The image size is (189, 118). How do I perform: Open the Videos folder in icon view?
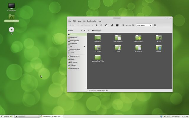159,48
